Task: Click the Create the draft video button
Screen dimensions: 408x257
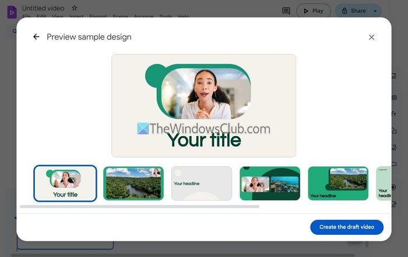Action: pyautogui.click(x=347, y=227)
